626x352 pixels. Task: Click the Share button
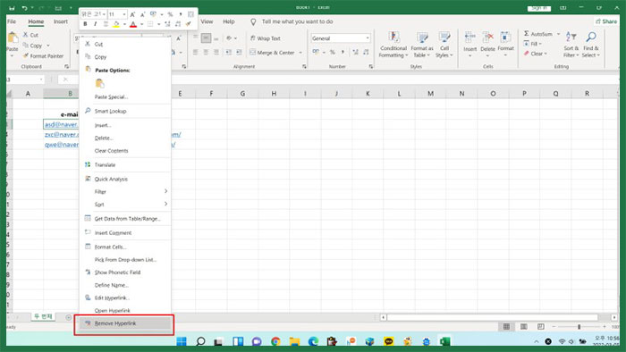point(606,21)
